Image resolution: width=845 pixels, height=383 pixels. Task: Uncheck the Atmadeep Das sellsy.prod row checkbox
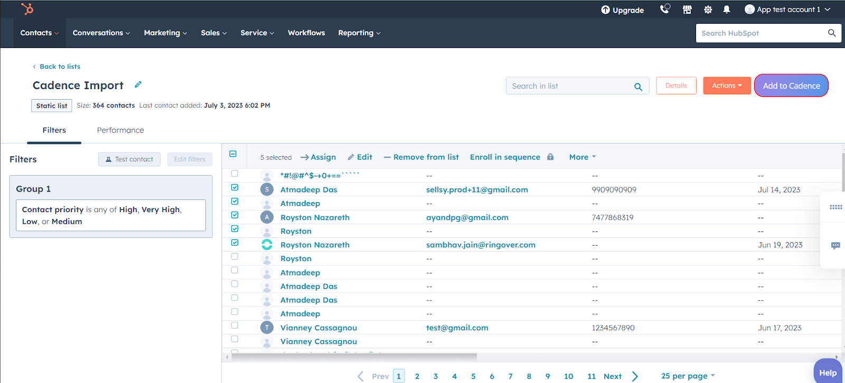(234, 187)
